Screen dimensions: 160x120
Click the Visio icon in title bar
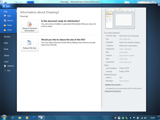coord(1,2)
